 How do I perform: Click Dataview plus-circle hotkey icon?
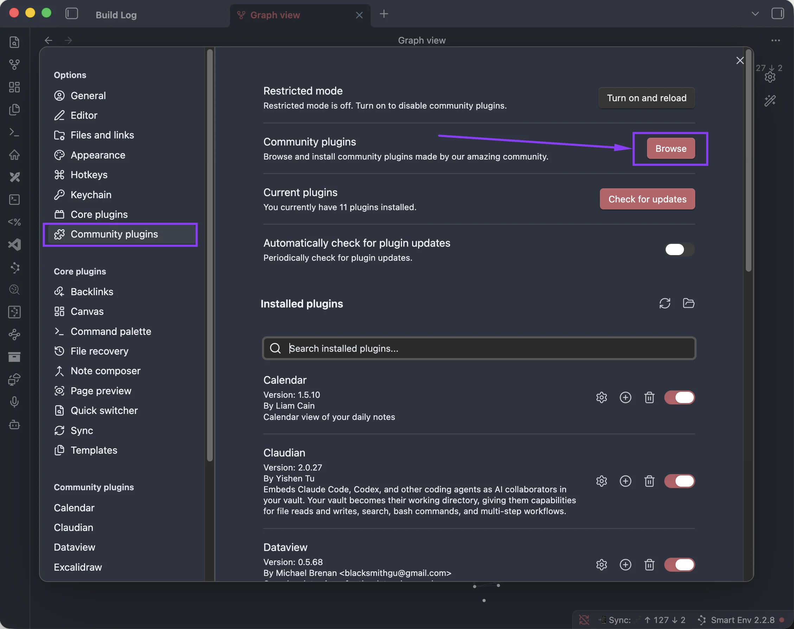(625, 565)
